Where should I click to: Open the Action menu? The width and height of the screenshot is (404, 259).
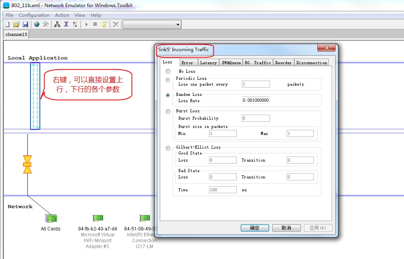pyautogui.click(x=62, y=15)
